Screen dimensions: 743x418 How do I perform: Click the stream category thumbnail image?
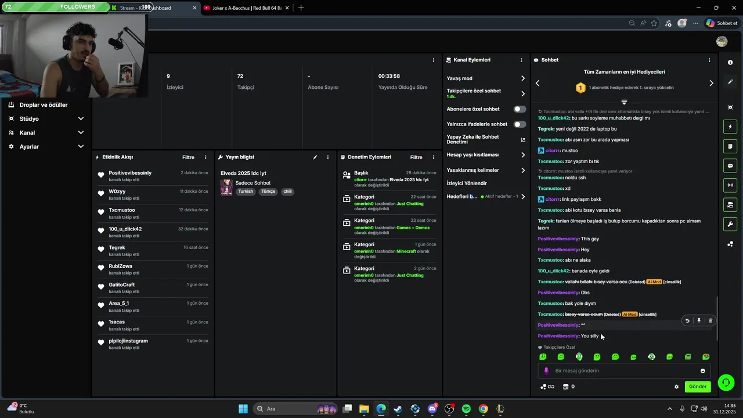(x=226, y=188)
